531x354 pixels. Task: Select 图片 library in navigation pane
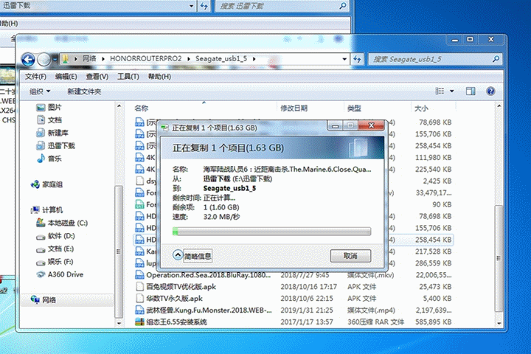coord(49,108)
